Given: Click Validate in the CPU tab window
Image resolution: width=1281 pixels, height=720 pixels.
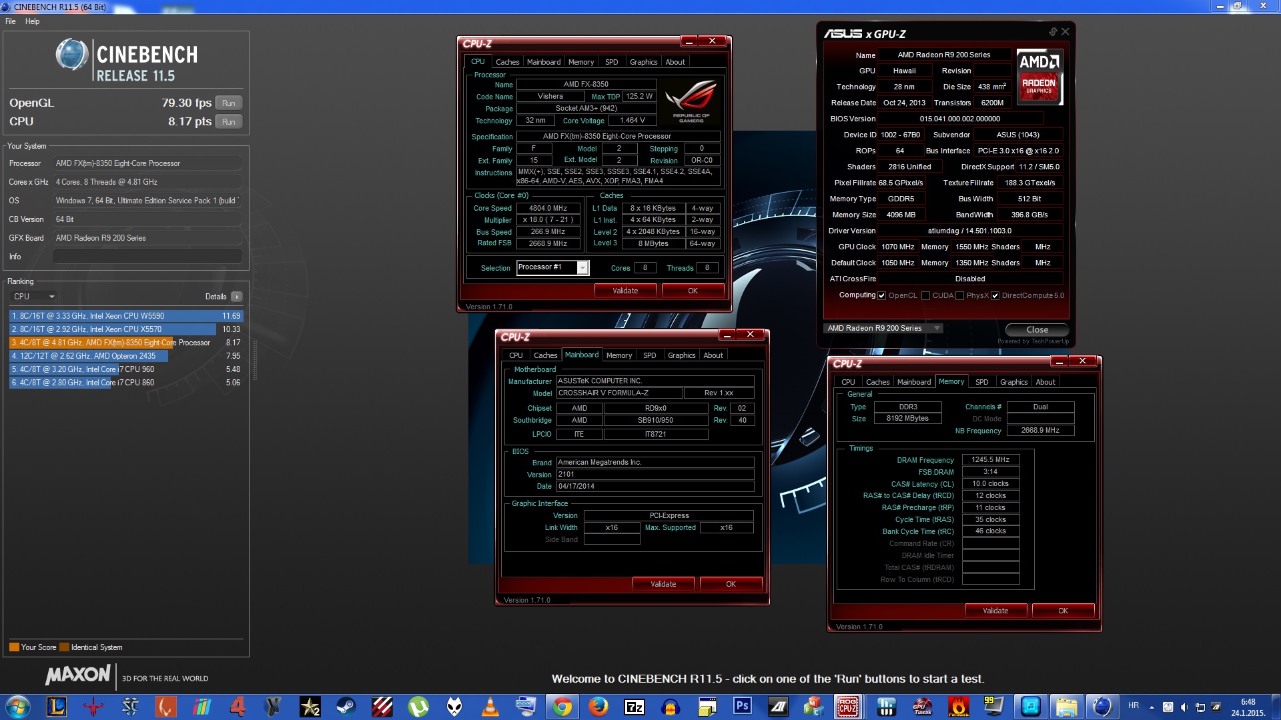Looking at the screenshot, I should pos(625,291).
